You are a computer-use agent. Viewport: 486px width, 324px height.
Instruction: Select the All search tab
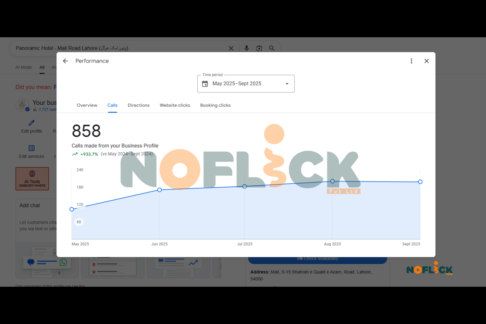(42, 67)
